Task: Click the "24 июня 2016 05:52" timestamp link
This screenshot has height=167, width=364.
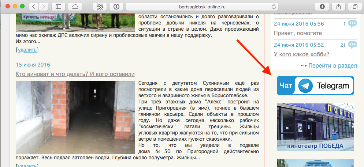Action: tap(299, 45)
